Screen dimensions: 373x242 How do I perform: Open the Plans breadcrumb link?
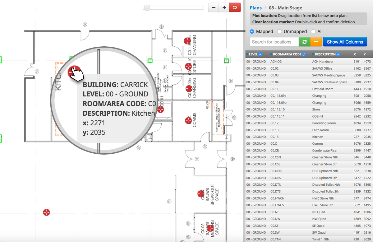[256, 8]
